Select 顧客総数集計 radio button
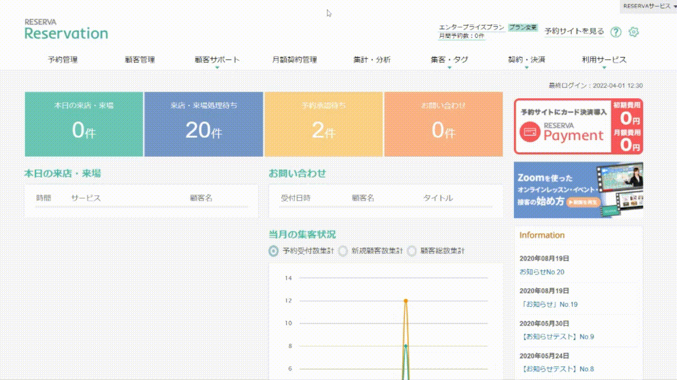Viewport: 677px width, 380px height. click(412, 251)
